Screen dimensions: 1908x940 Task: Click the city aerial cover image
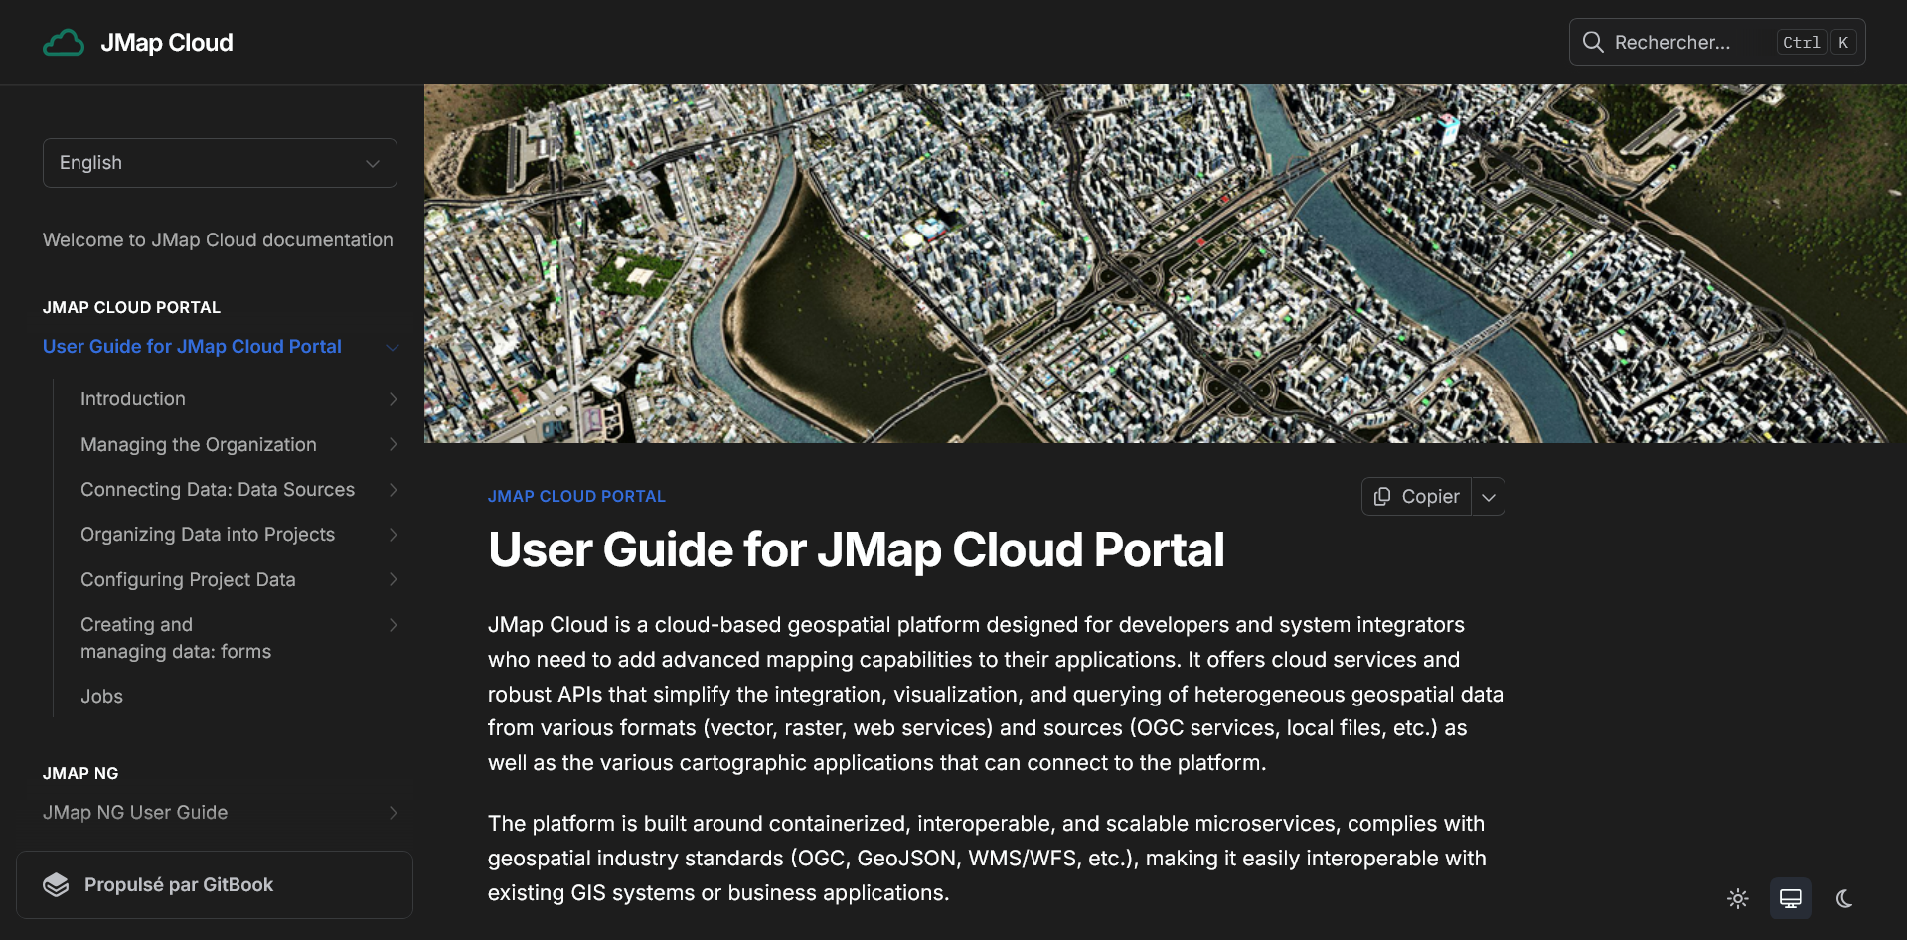tap(1165, 264)
